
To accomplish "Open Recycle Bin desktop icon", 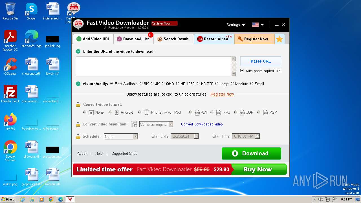I will coord(10,11).
